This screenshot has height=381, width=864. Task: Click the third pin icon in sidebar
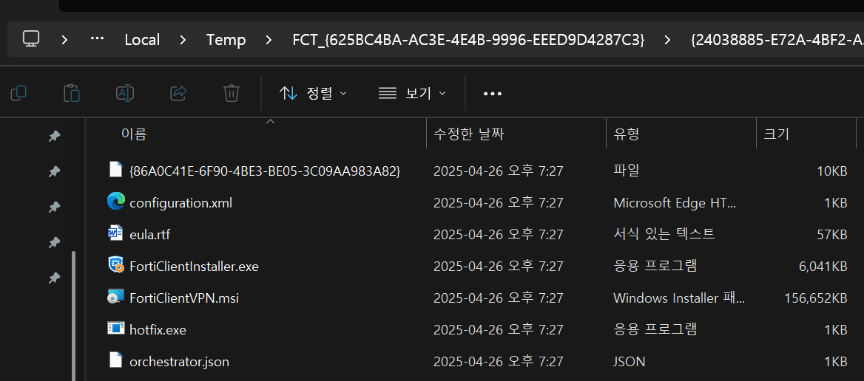[x=55, y=207]
